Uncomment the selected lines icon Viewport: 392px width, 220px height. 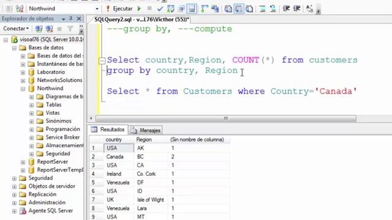click(x=273, y=9)
